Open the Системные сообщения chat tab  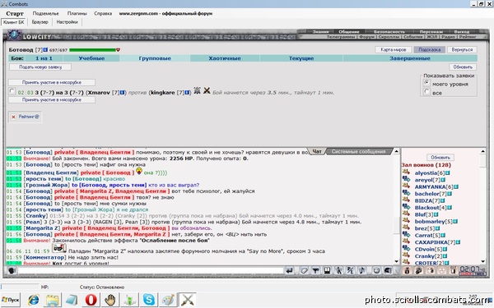pyautogui.click(x=358, y=151)
